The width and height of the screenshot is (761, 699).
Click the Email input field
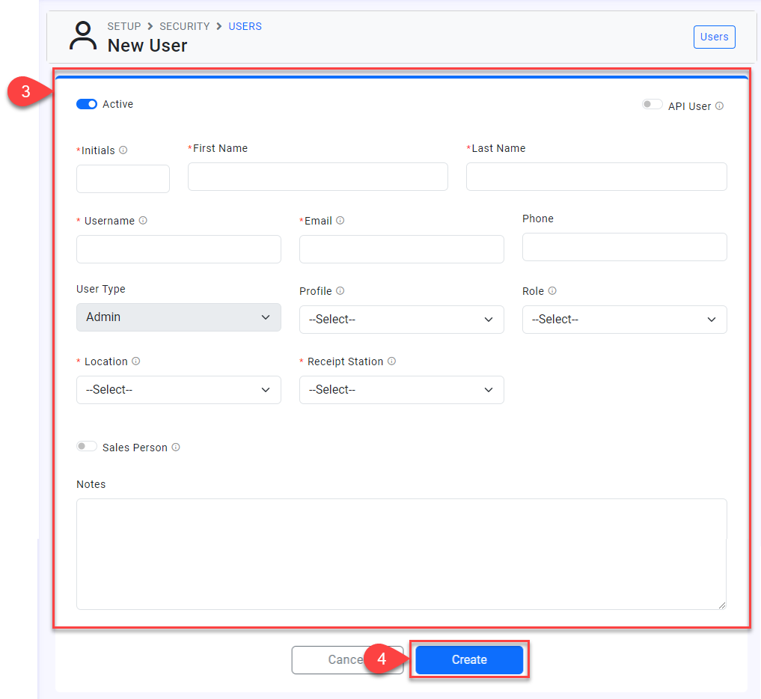401,249
